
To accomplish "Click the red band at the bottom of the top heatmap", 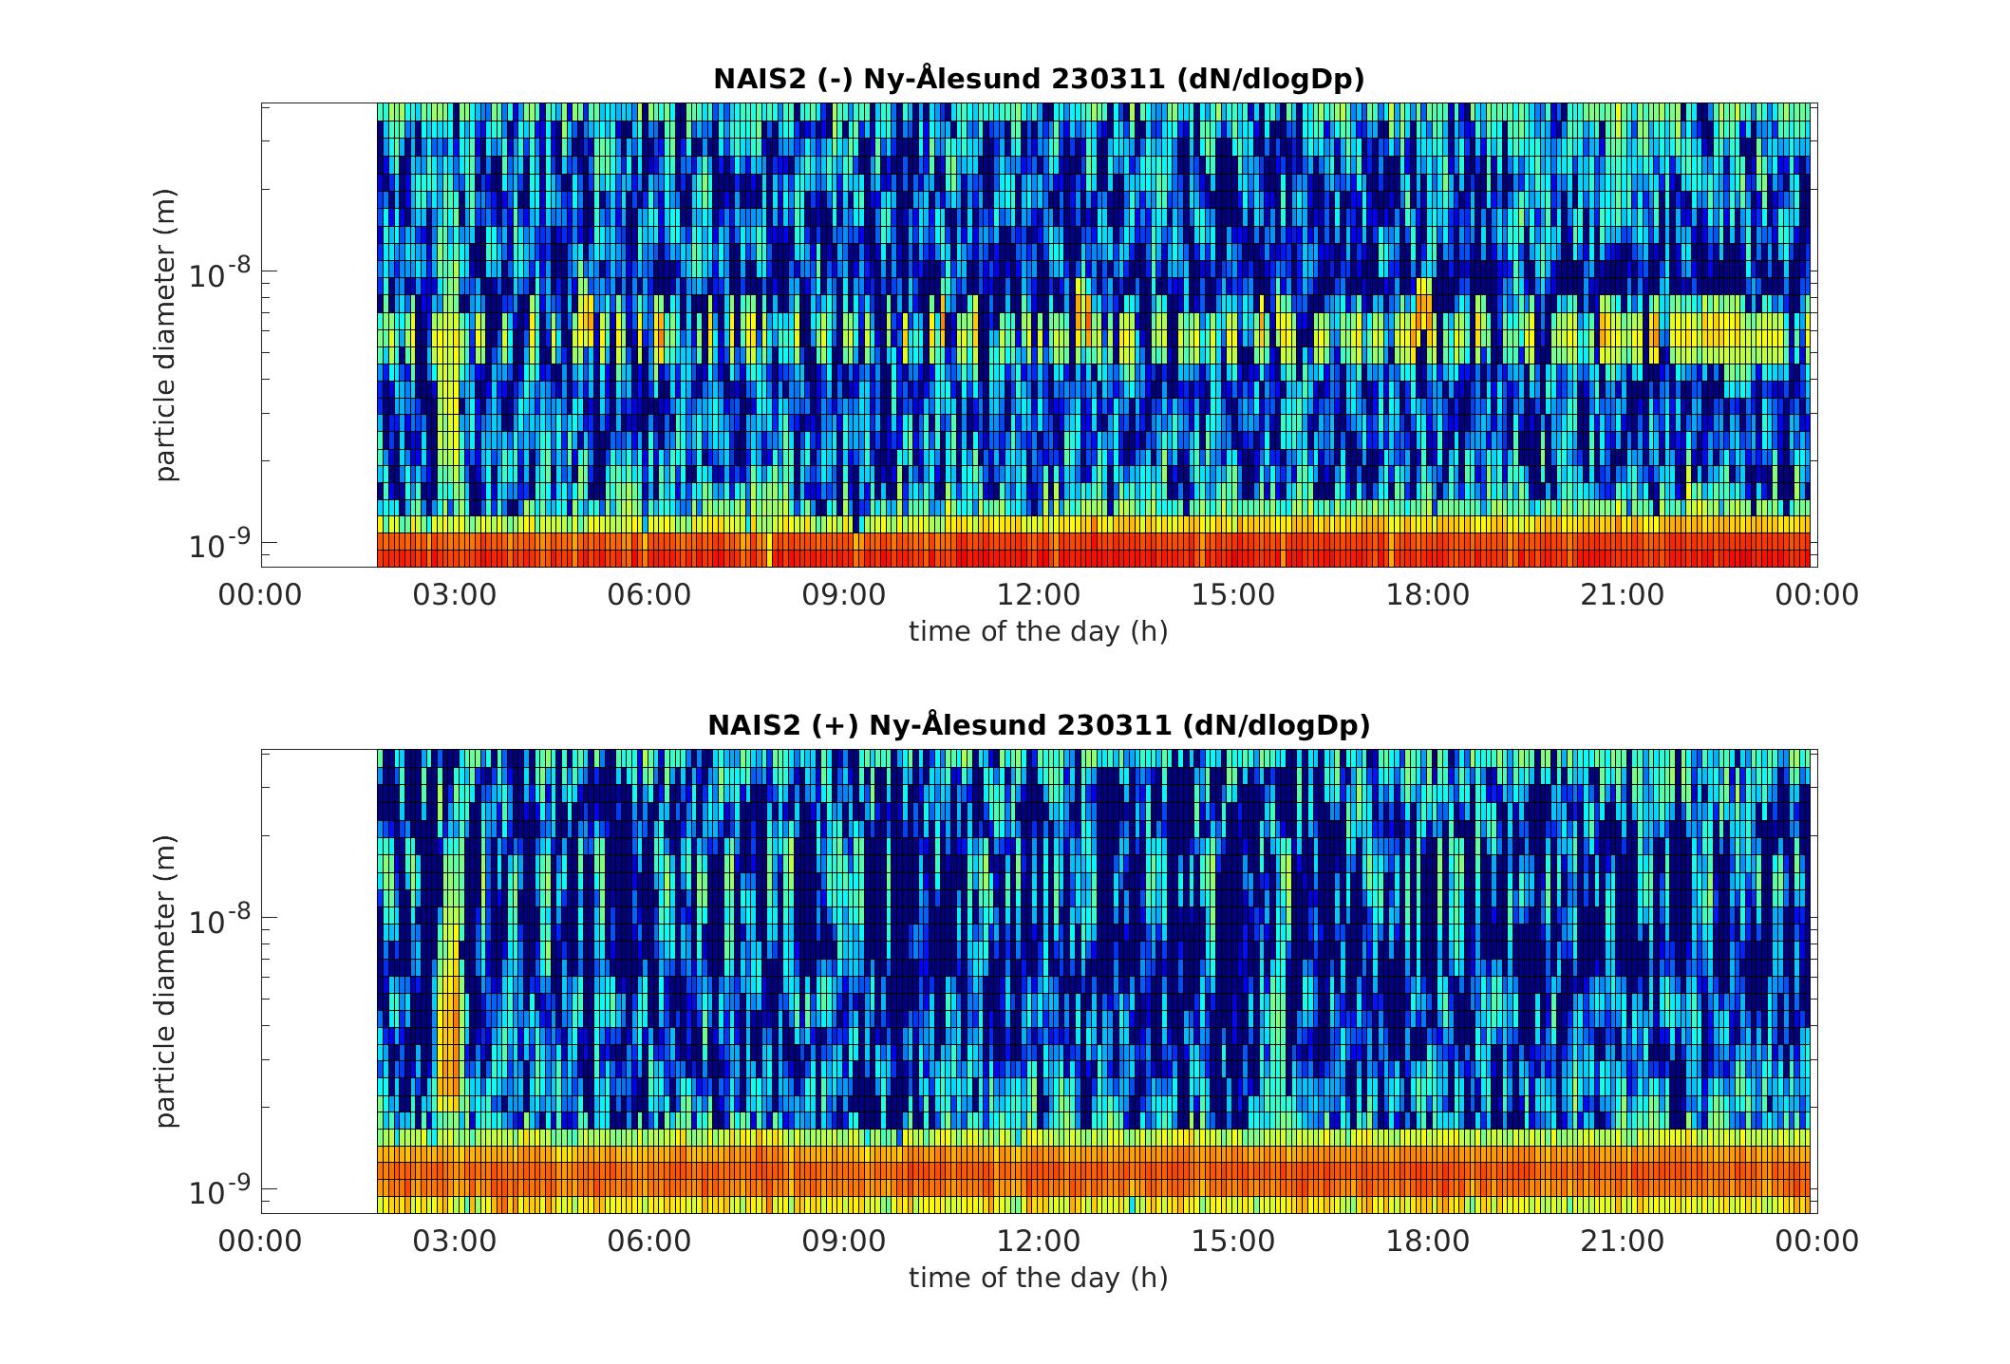I will click(1093, 550).
